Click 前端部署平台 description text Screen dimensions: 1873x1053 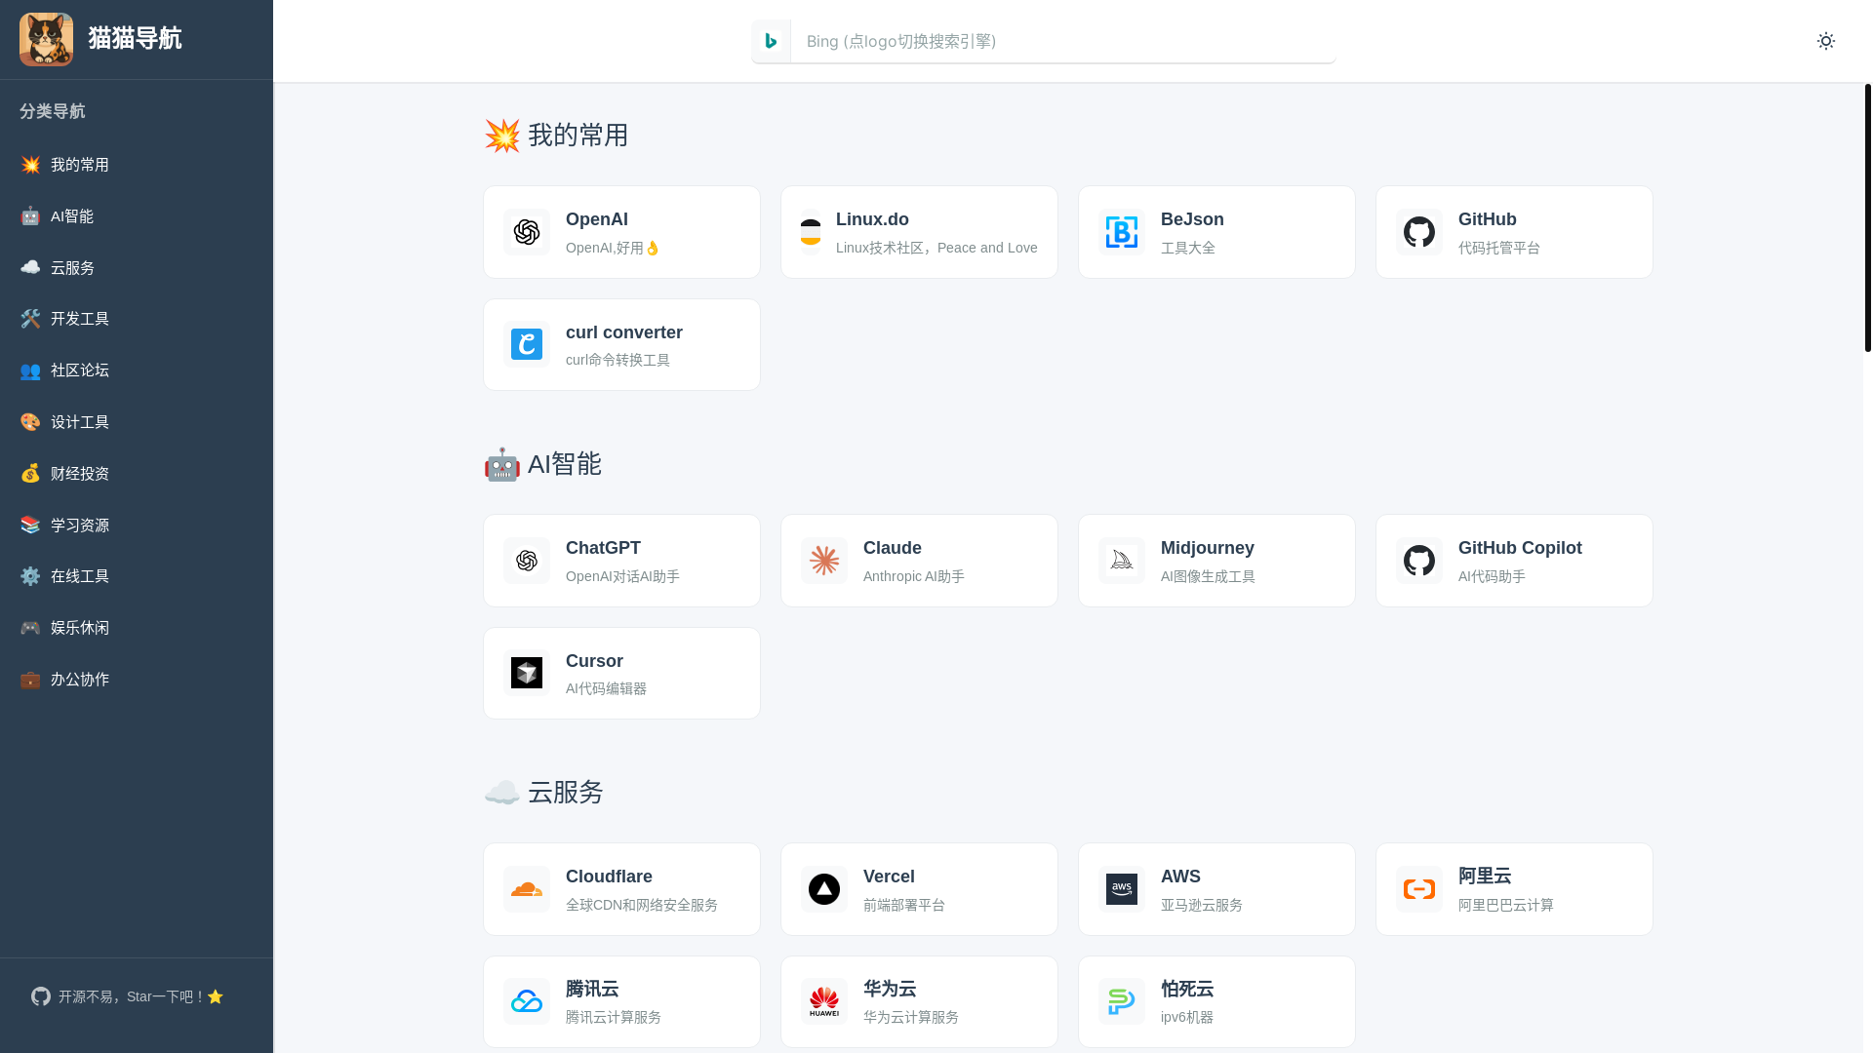pyautogui.click(x=904, y=905)
